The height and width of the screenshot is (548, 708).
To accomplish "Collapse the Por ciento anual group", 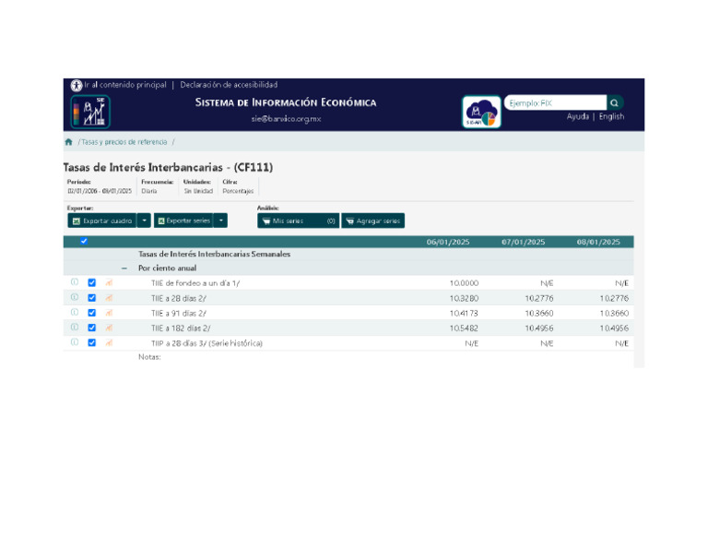I will (124, 268).
